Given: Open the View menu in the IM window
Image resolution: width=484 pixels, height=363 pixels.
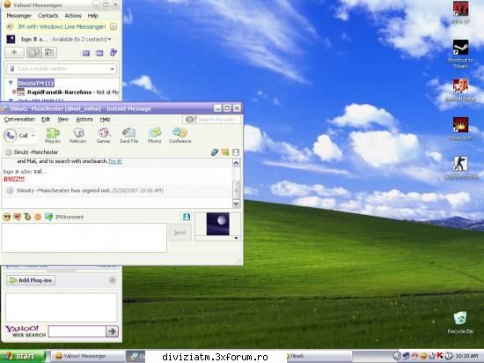Looking at the screenshot, I should pos(63,119).
